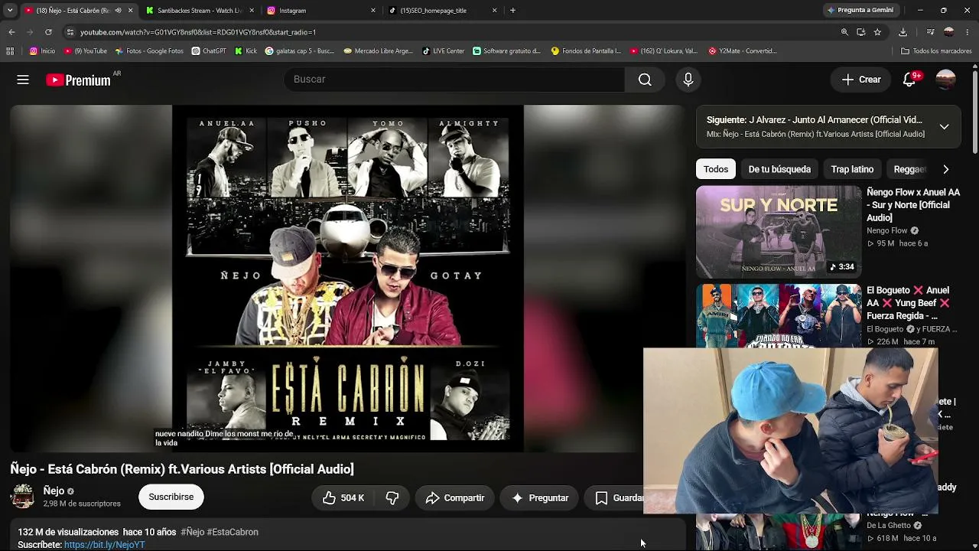The height and width of the screenshot is (551, 979).
Task: Open Ñengo Flow x Anuel AA title
Action: pos(913,205)
